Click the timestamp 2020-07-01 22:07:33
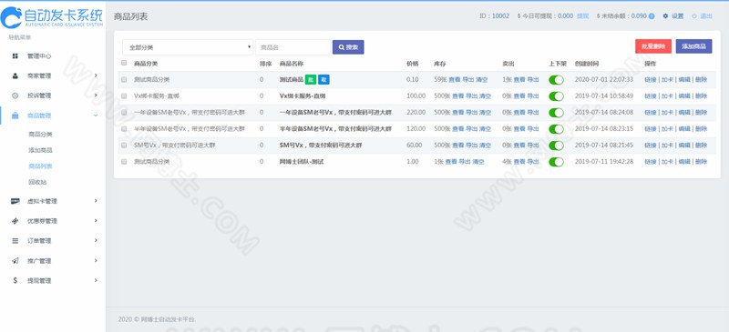The width and height of the screenshot is (729, 332). click(604, 79)
